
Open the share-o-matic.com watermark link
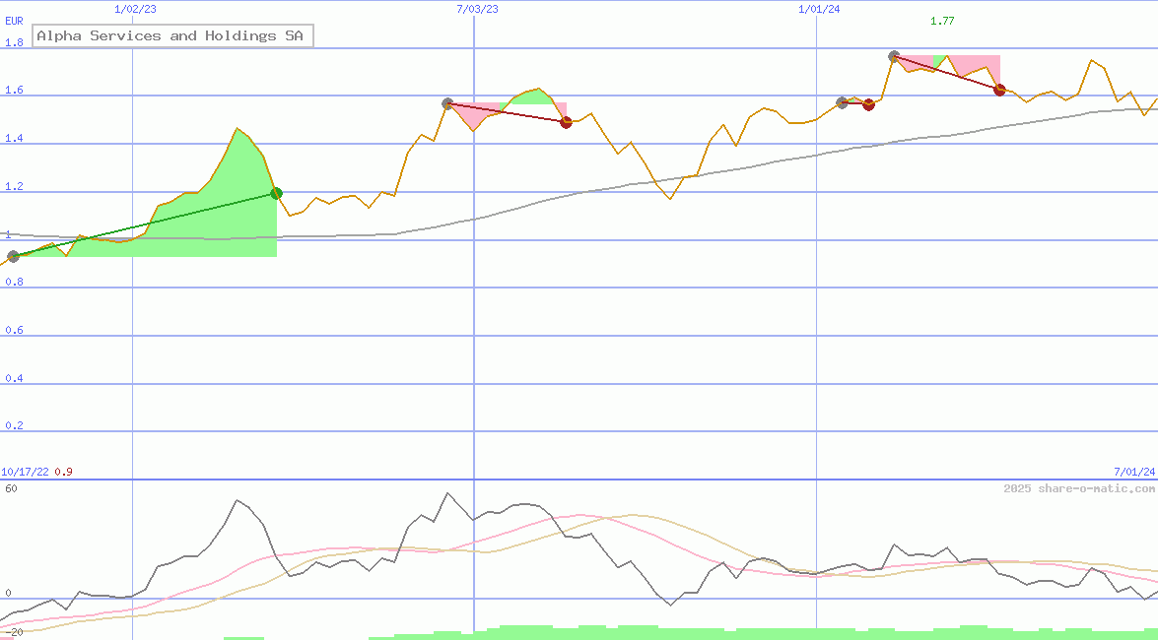(1079, 488)
